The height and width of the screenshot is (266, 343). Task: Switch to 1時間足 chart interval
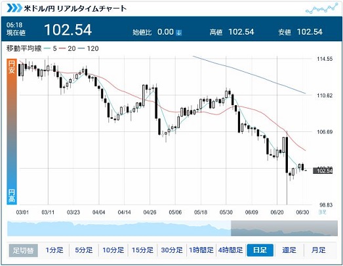tap(201, 250)
